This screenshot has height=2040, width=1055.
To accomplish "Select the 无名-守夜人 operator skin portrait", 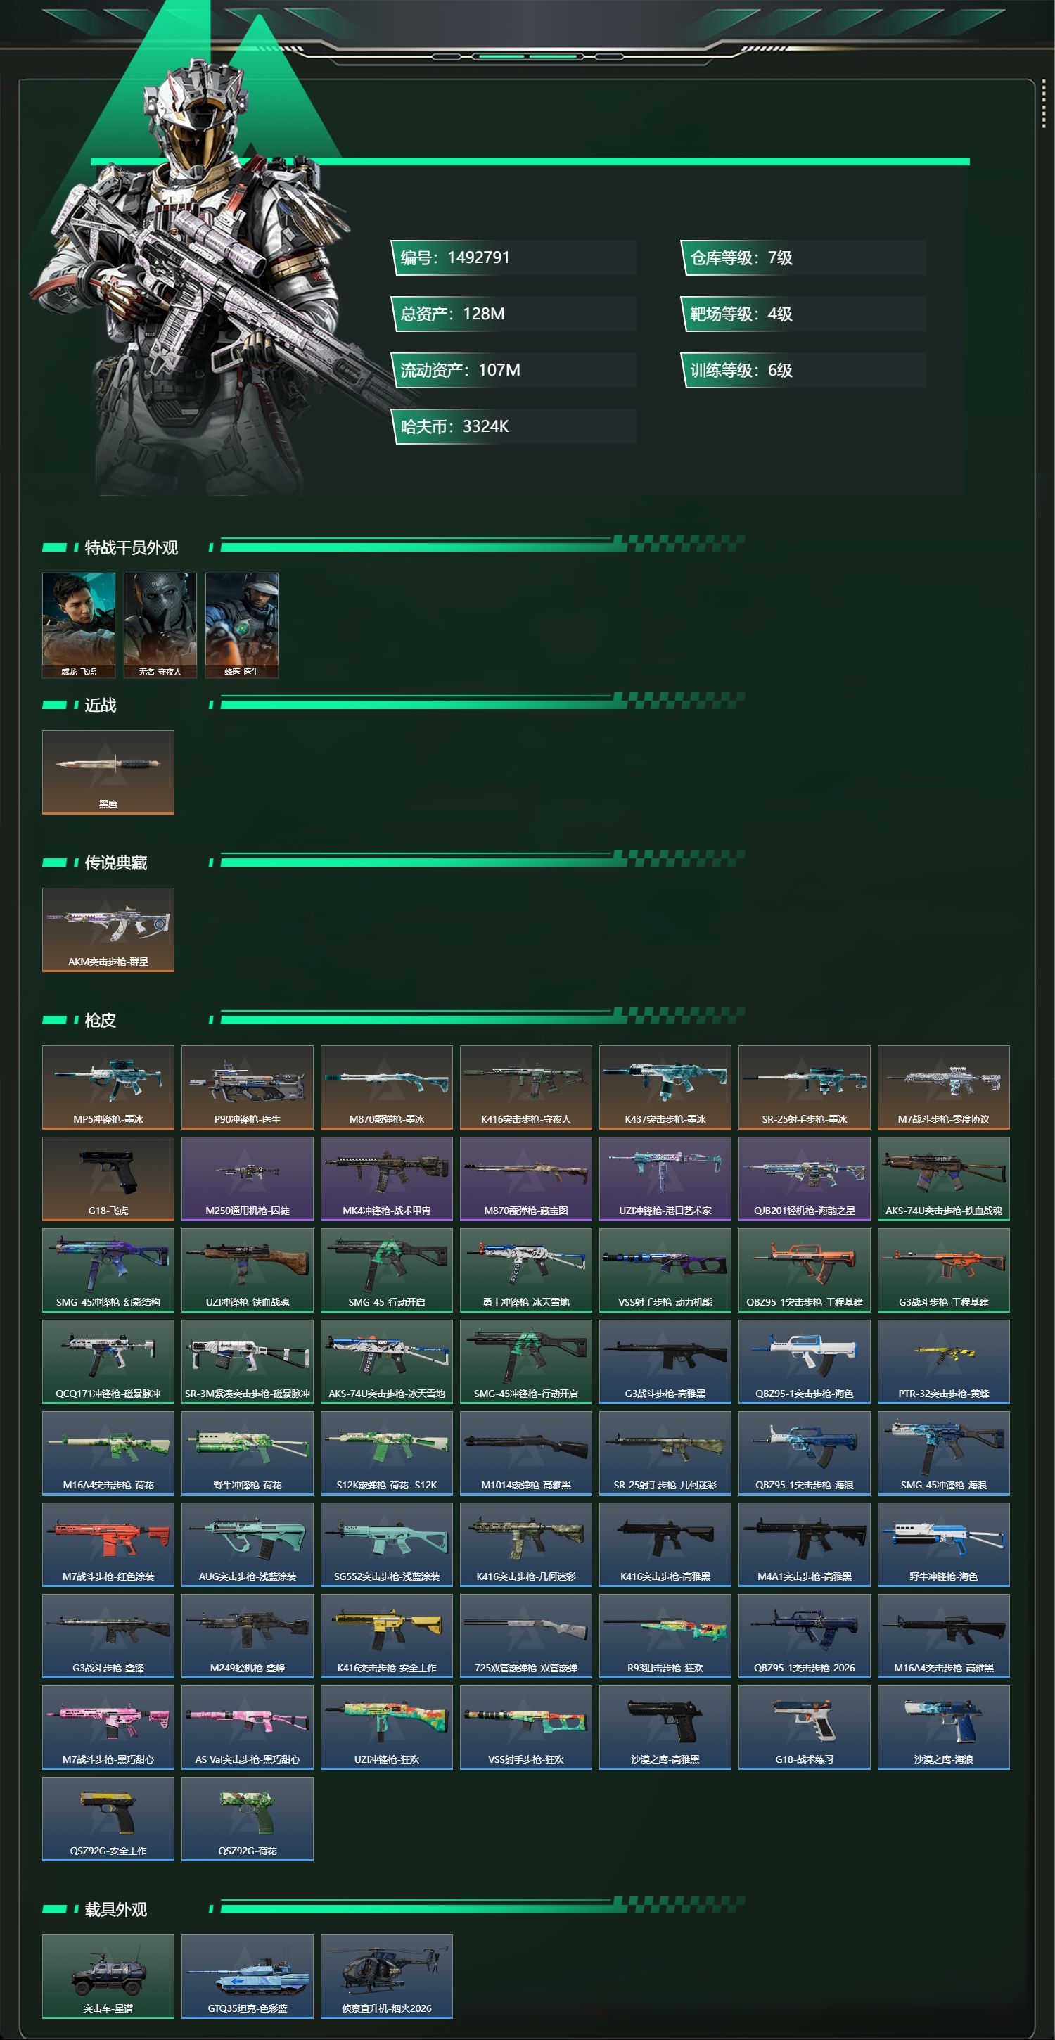I will (x=160, y=625).
